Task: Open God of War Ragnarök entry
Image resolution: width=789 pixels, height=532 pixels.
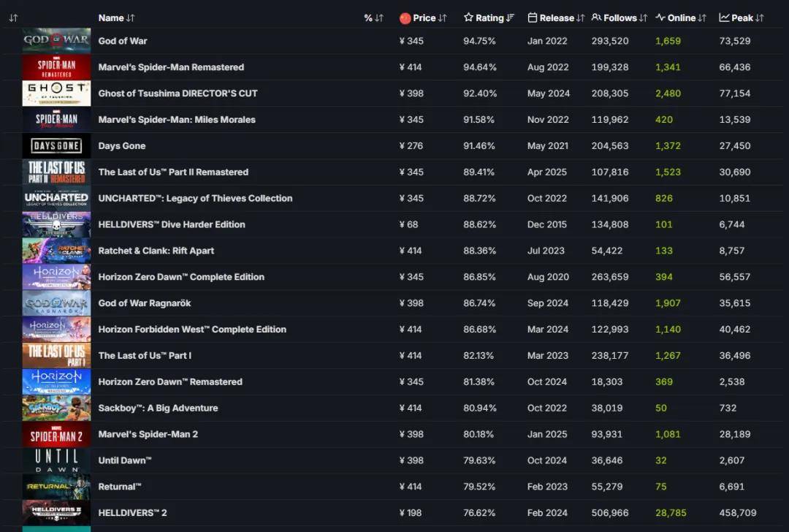Action: click(145, 303)
